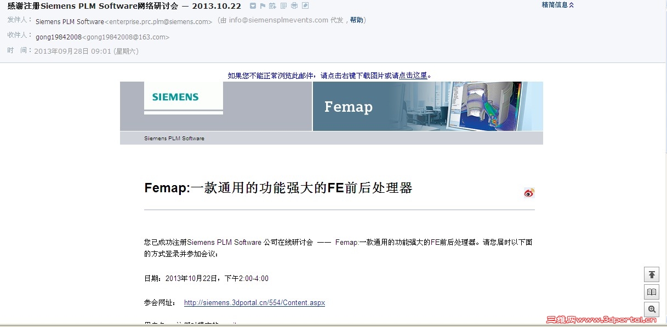The image size is (667, 327).
Task: Add the webinar to calendar via calendar icon
Action: coord(272,6)
